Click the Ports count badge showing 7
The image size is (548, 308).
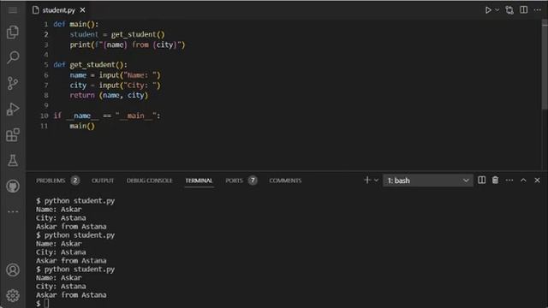pyautogui.click(x=253, y=181)
